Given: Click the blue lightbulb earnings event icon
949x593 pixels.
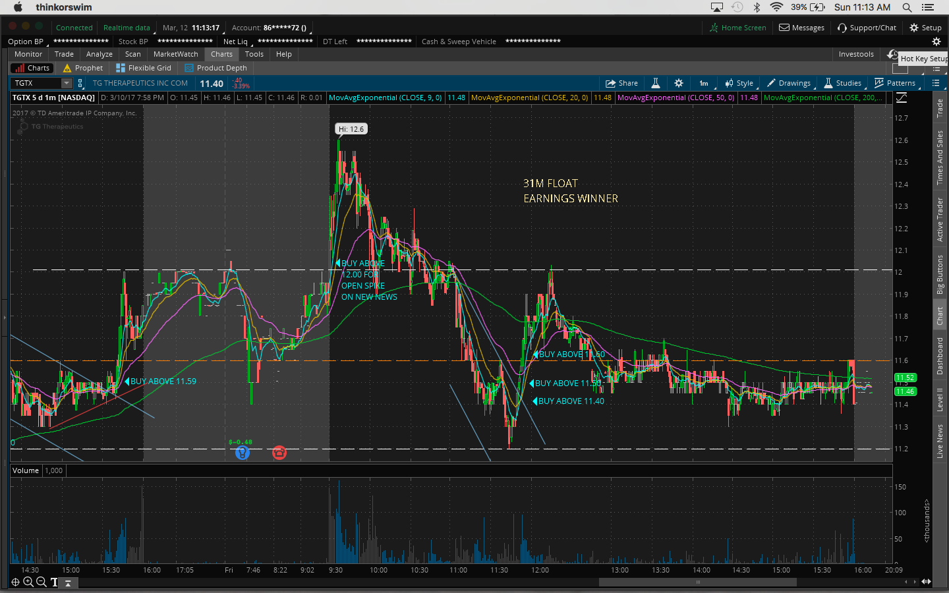Looking at the screenshot, I should [x=243, y=453].
